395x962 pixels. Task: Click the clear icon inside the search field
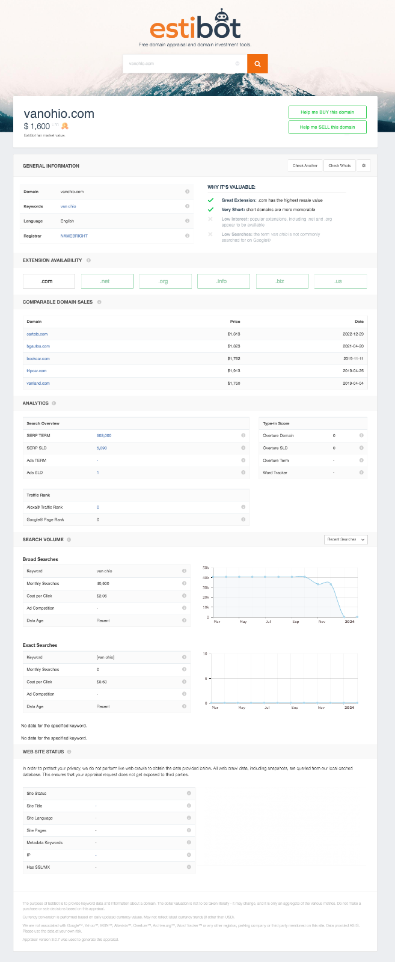pos(237,64)
